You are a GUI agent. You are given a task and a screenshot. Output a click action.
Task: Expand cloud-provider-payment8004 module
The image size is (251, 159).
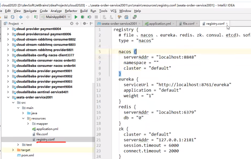coord(8,29)
